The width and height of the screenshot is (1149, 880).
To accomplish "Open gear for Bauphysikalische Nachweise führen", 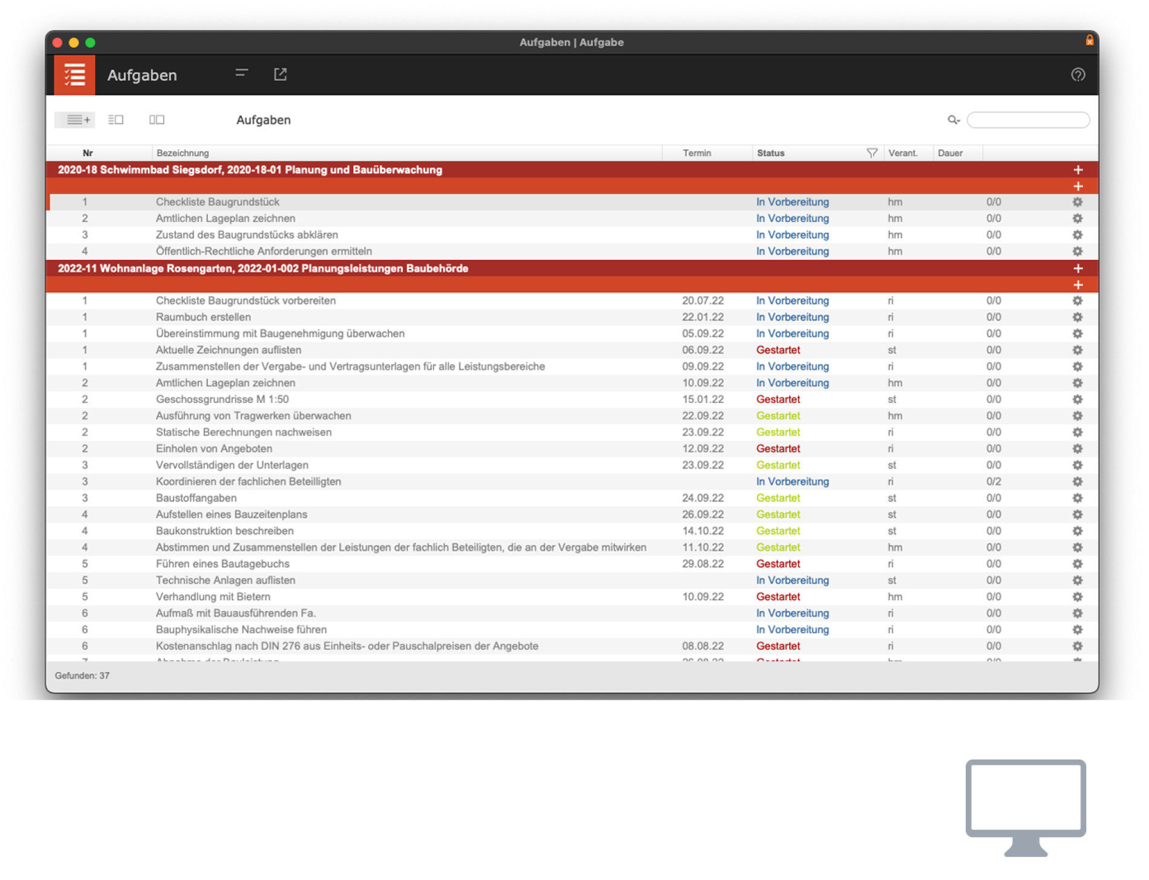I will point(1078,630).
